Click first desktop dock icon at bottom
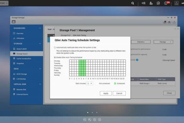184x123 pixels. pyautogui.click(x=85, y=120)
